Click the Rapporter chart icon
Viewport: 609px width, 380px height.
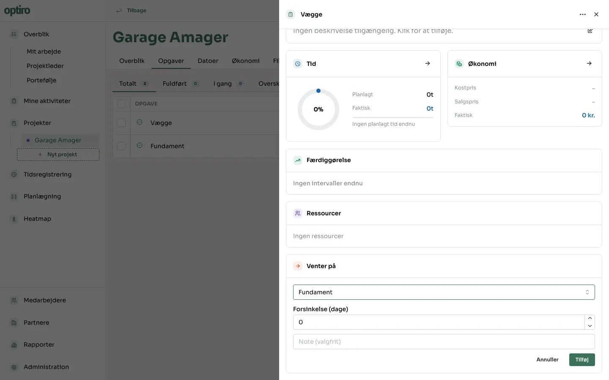pyautogui.click(x=14, y=345)
